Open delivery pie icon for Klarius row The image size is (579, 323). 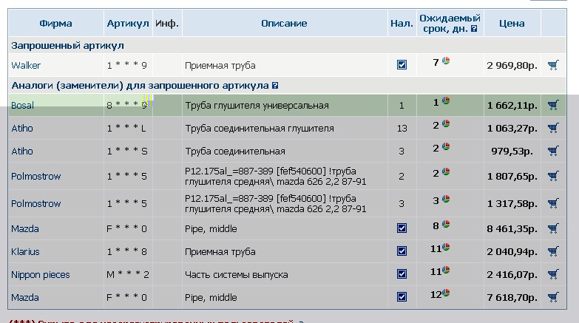(x=446, y=247)
